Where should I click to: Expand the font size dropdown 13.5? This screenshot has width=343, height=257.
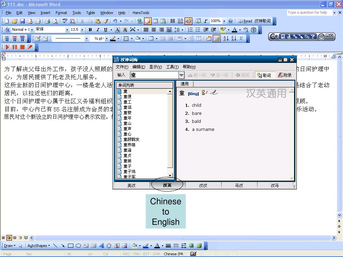(82, 30)
